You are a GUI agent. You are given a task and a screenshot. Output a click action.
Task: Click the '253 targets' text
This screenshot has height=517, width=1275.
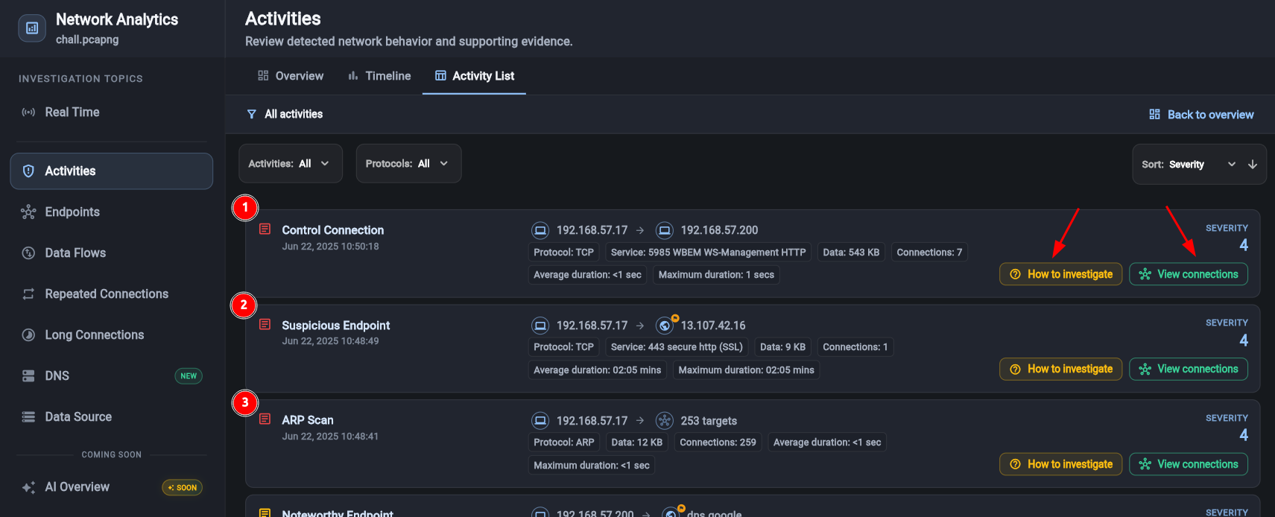(x=709, y=421)
